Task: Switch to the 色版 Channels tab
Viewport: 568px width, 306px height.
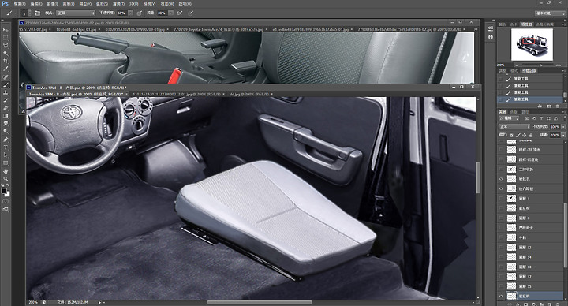Action: (514, 112)
